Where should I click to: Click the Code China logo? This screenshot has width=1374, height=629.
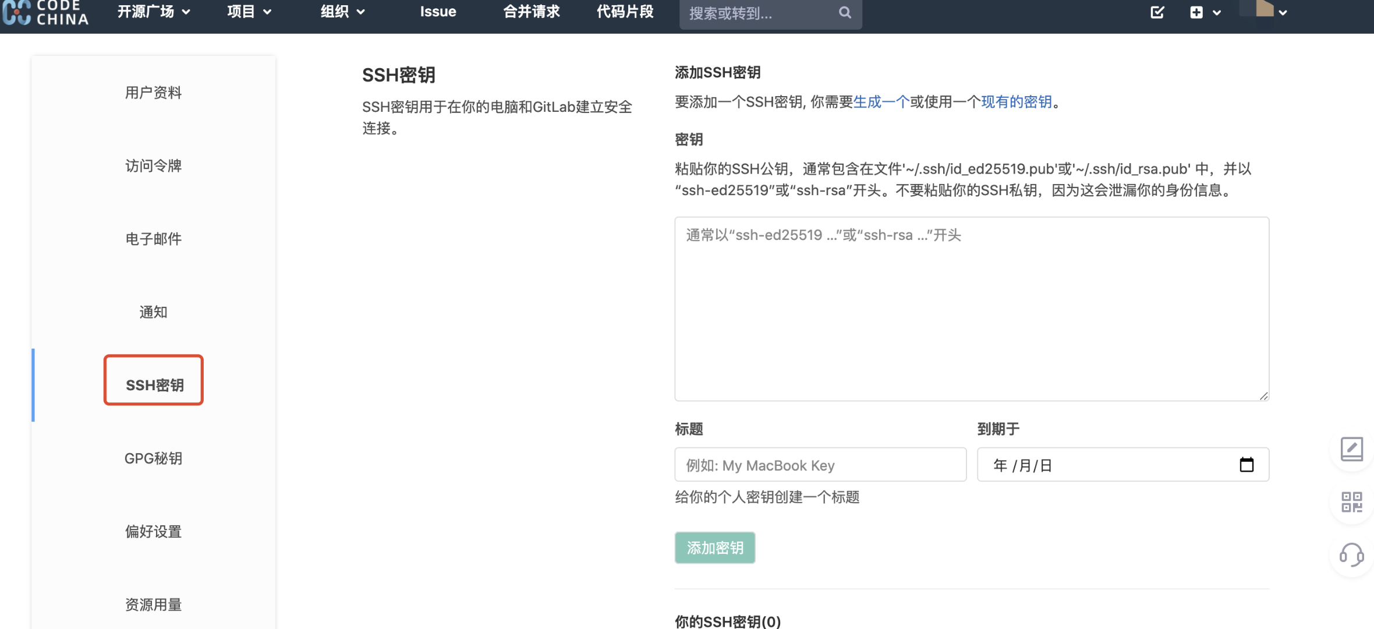click(x=45, y=12)
